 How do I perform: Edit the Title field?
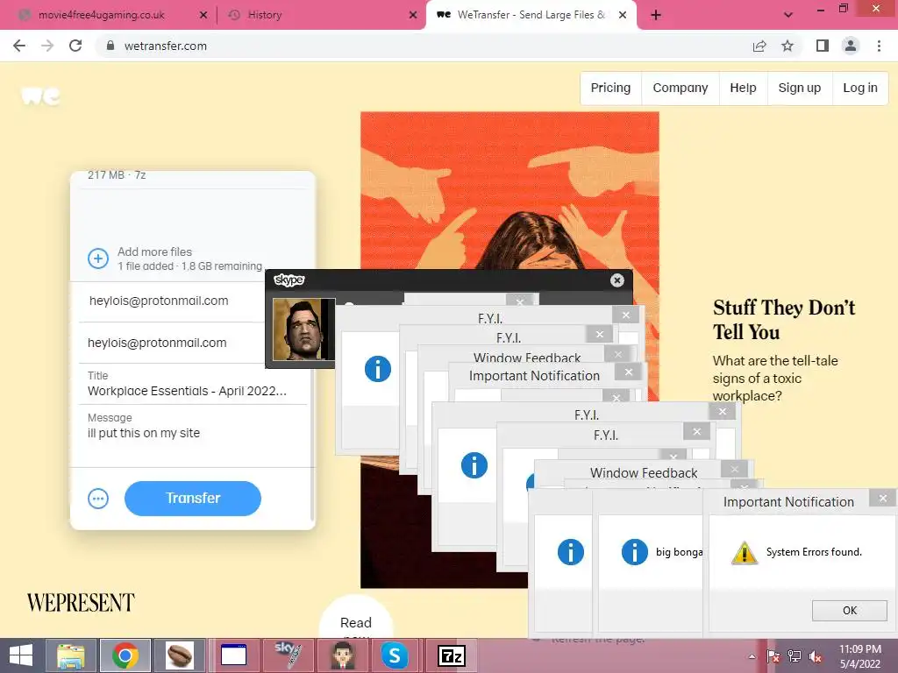click(x=192, y=384)
